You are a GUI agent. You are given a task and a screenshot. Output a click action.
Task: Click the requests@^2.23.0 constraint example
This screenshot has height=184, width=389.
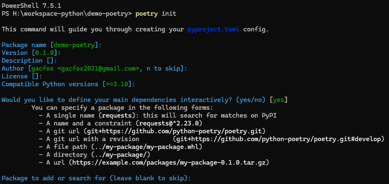(x=171, y=123)
